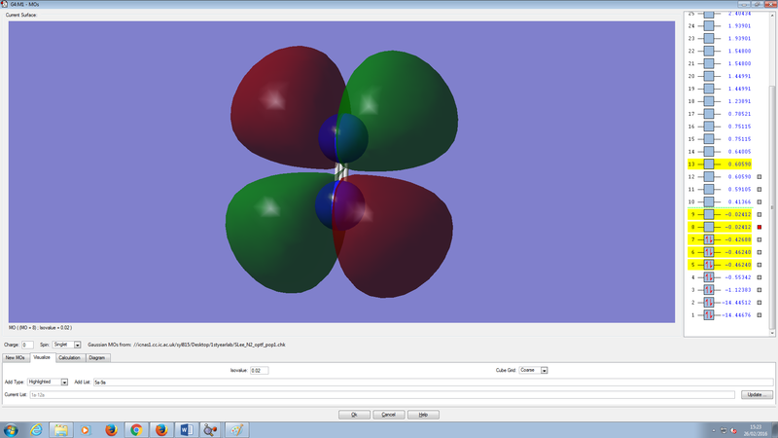Viewport: 778px width, 438px height.
Task: Select molecular orbital 13 in the energy list
Action: (x=709, y=164)
